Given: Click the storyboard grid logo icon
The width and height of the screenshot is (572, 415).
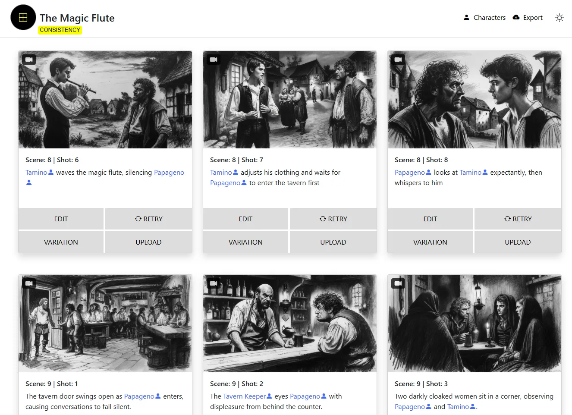Looking at the screenshot, I should (23, 18).
